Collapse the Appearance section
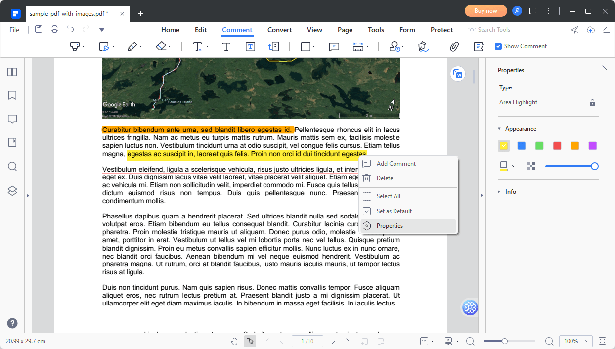The width and height of the screenshot is (615, 349). point(499,129)
